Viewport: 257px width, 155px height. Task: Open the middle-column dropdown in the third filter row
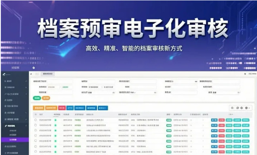click(x=101, y=92)
